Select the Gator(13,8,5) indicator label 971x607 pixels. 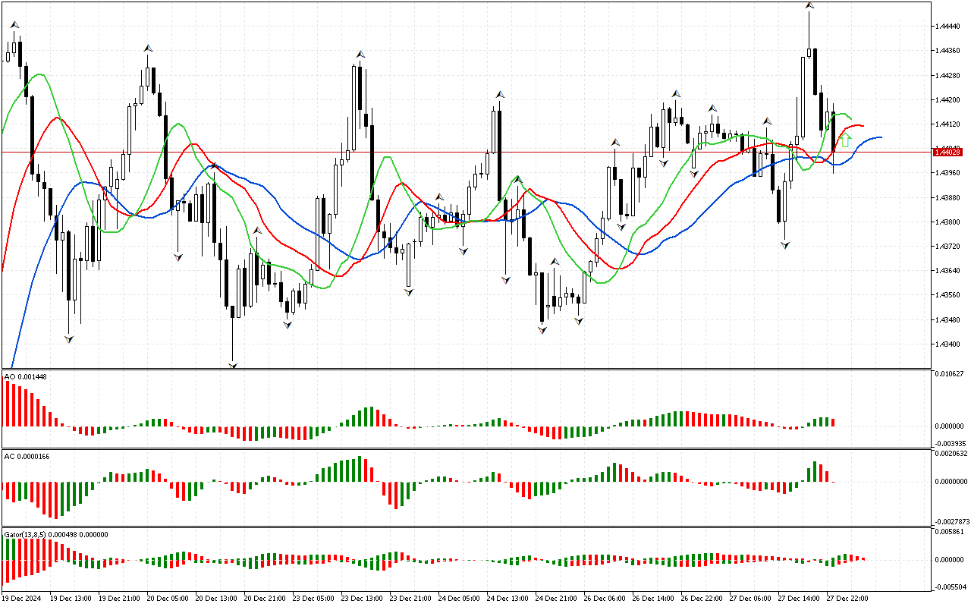tap(55, 534)
